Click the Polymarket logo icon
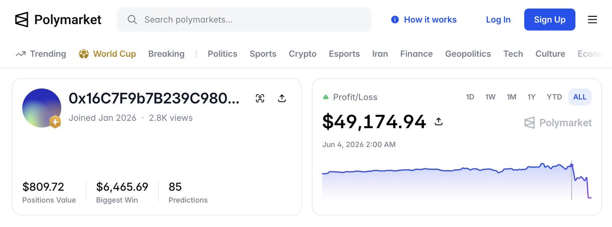 pyautogui.click(x=21, y=20)
